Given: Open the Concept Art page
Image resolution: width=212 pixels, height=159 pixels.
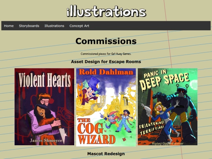Looking at the screenshot, I should coord(79,26).
